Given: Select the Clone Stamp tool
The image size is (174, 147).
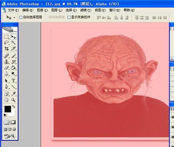Looking at the screenshot, I should [x=6, y=62].
